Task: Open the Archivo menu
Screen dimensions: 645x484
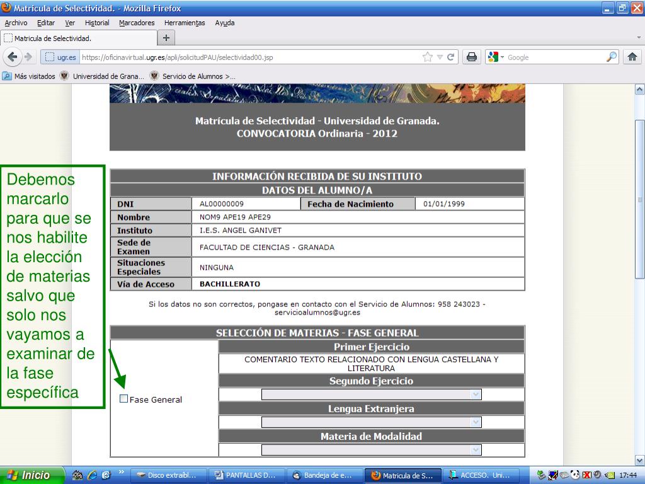Action: click(x=16, y=23)
